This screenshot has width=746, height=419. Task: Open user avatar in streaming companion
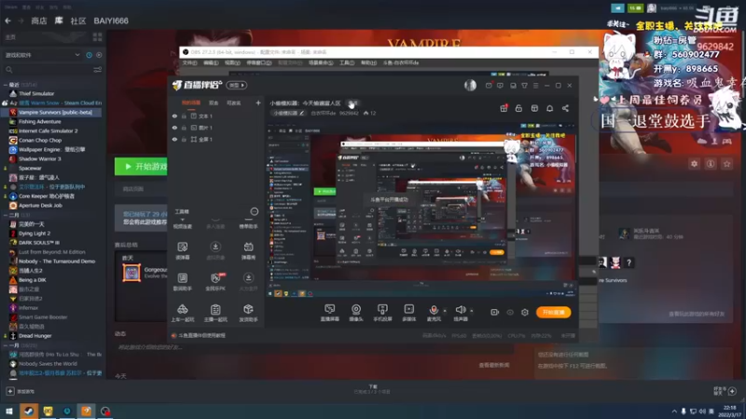point(470,85)
